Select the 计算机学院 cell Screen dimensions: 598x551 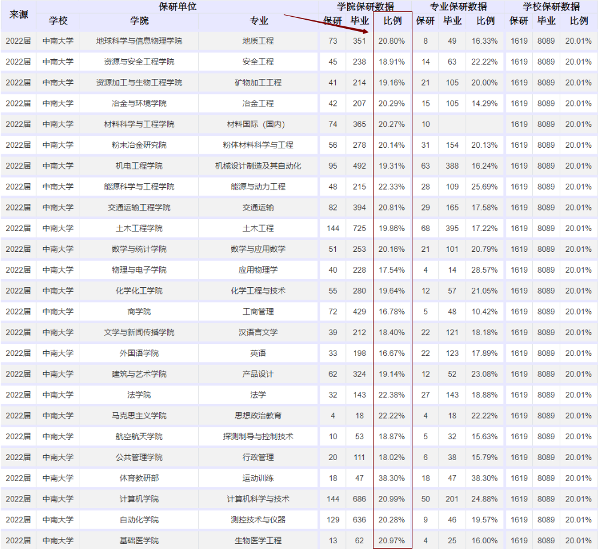point(139,499)
